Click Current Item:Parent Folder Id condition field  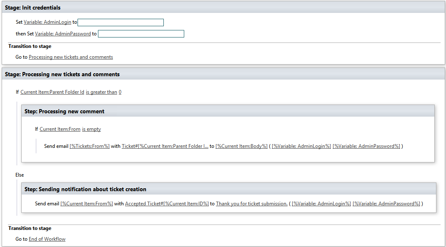(53, 92)
